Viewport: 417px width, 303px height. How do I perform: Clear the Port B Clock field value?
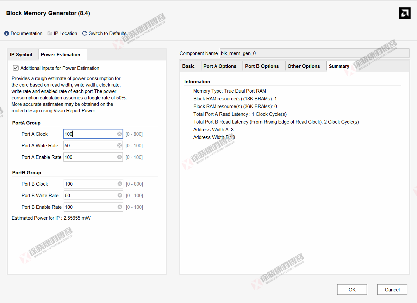[x=120, y=184]
